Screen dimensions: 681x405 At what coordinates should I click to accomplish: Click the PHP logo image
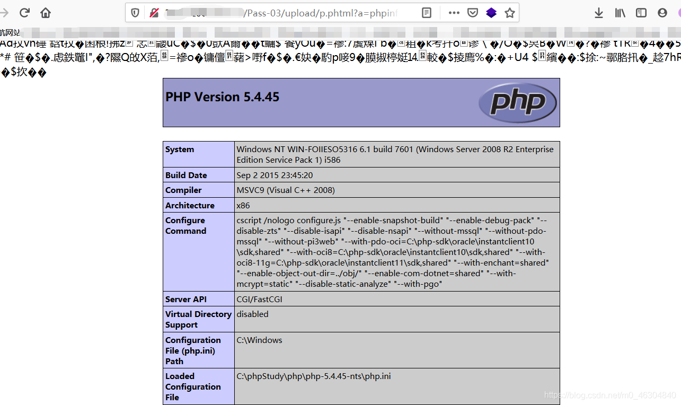517,102
